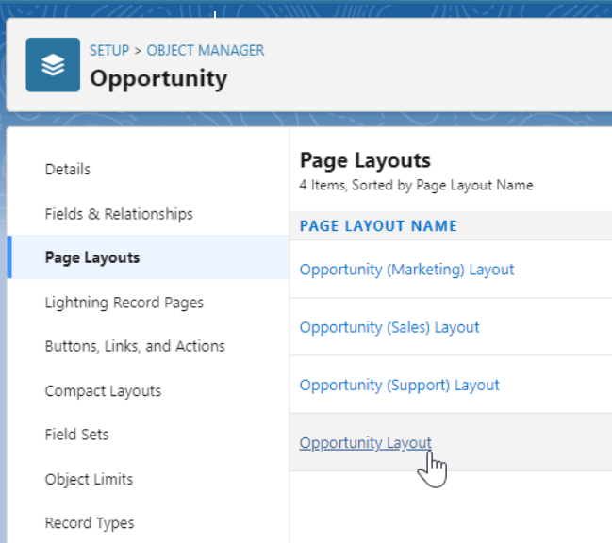Viewport: 612px width, 543px height.
Task: Sort by PAGE LAYOUT NAME column header
Action: click(378, 226)
